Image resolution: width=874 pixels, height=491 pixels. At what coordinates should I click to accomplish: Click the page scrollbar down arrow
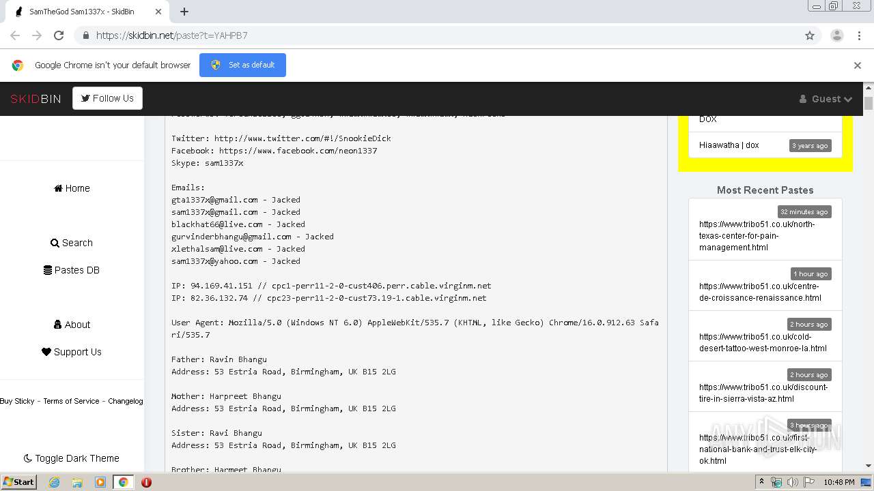pos(869,466)
